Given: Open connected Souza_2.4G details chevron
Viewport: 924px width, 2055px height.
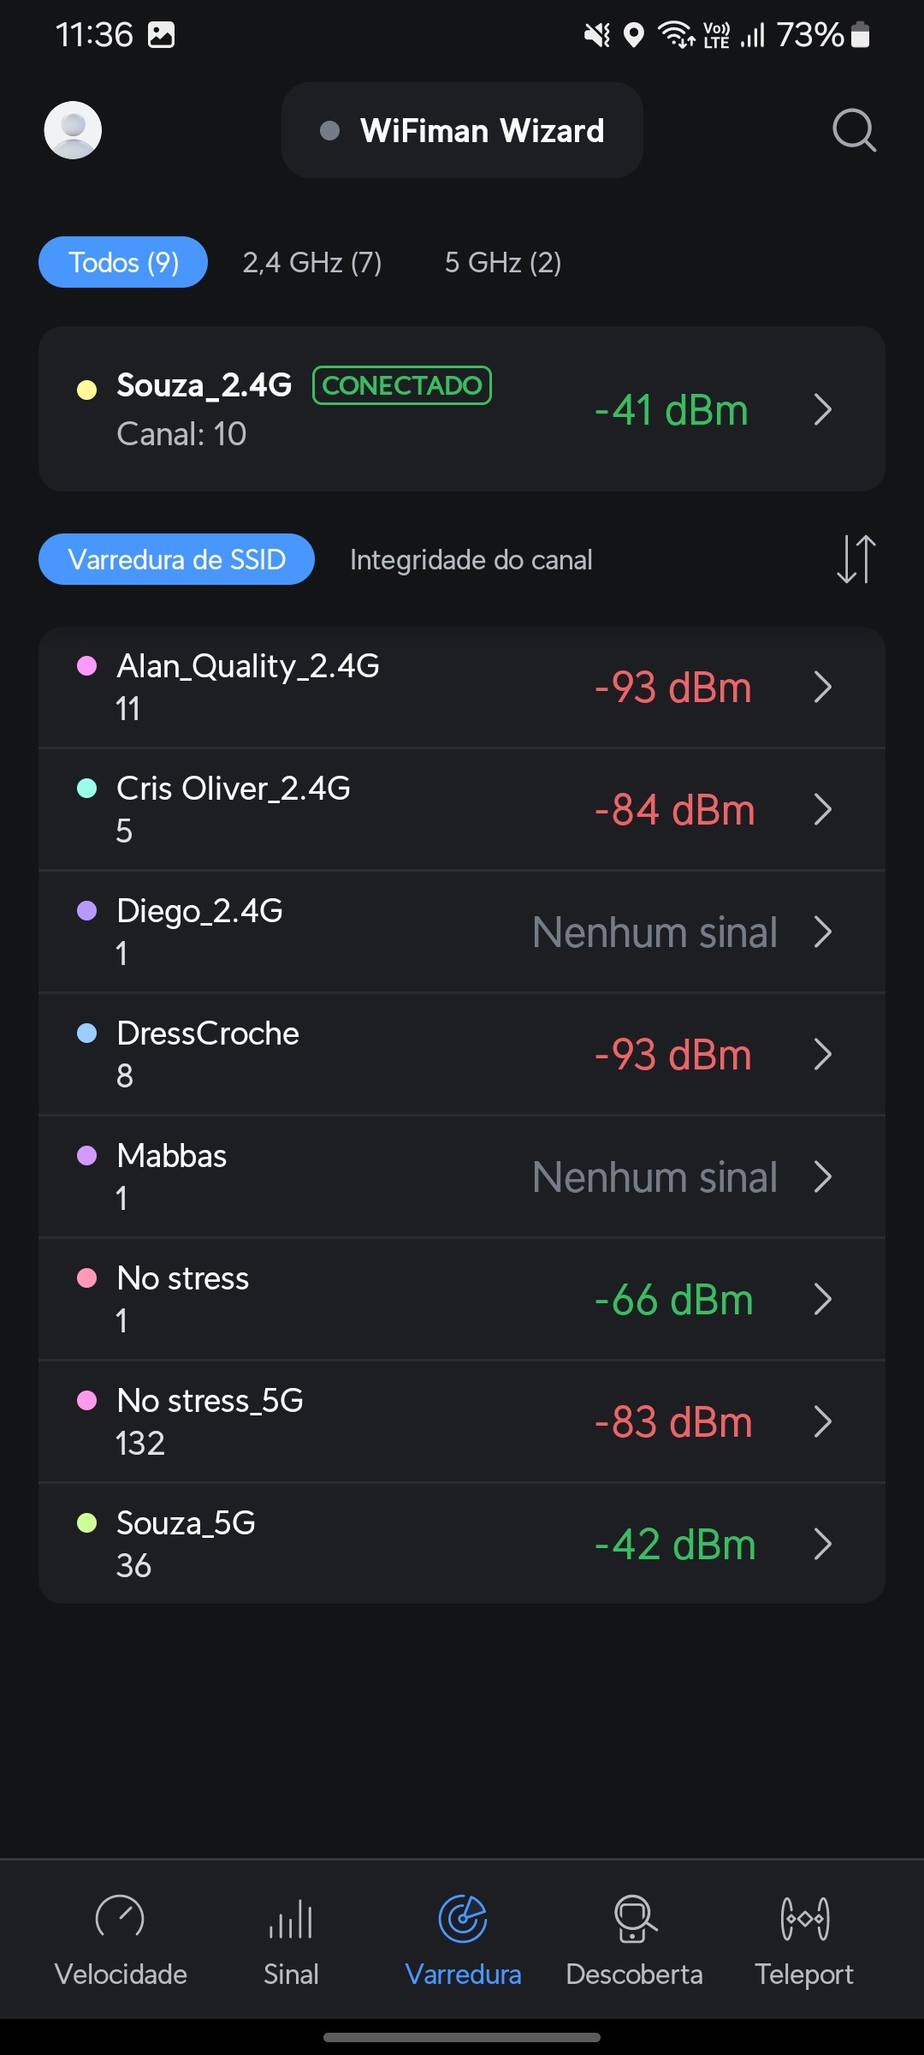Looking at the screenshot, I should (x=823, y=409).
